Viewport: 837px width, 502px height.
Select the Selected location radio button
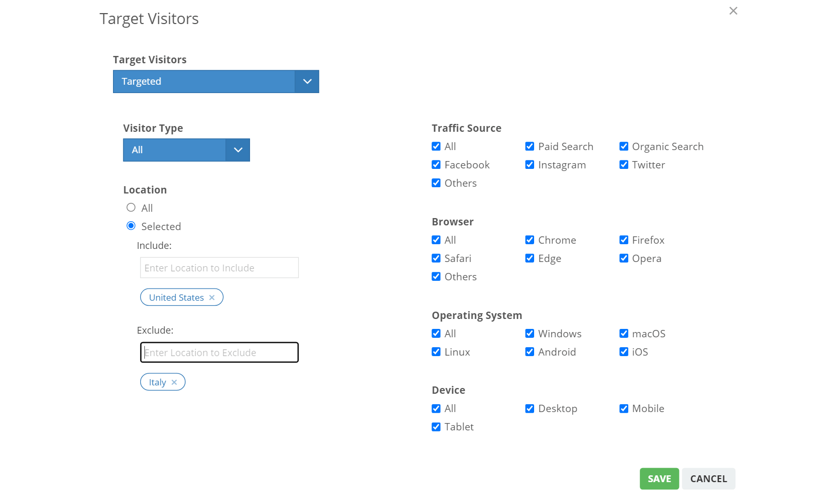tap(131, 226)
